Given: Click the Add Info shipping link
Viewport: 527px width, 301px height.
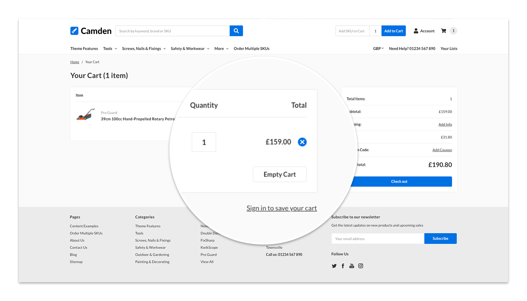Looking at the screenshot, I should pos(445,125).
